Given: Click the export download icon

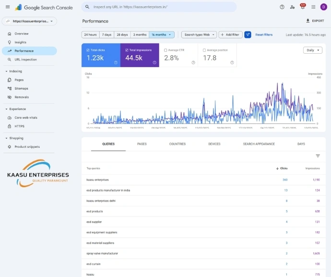Looking at the screenshot, I should click(x=308, y=21).
